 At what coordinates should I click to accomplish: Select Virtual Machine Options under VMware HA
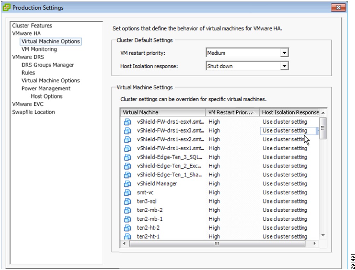click(x=51, y=41)
